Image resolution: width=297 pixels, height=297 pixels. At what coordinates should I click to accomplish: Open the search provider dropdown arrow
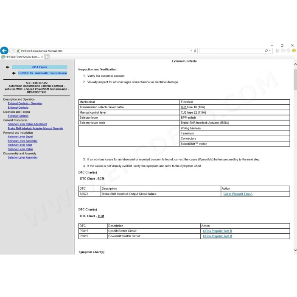pyautogui.click(x=270, y=51)
